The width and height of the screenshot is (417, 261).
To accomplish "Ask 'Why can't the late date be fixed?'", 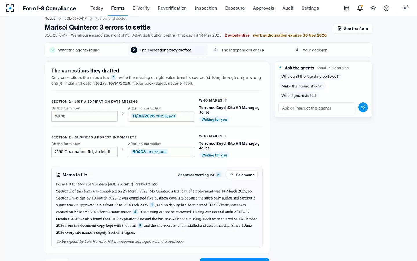I will coord(310,77).
